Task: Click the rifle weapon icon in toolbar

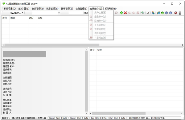Action: pos(148,13)
